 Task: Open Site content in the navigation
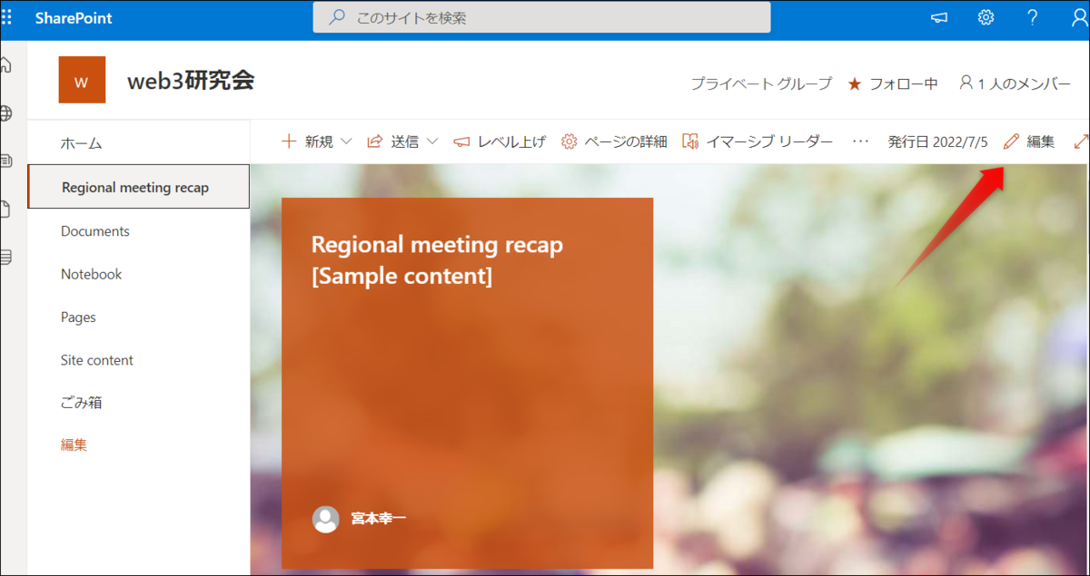(x=97, y=360)
